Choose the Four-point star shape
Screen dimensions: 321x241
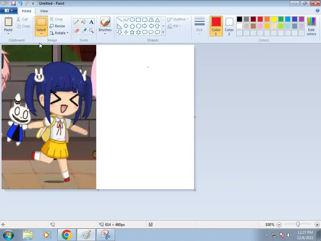126,32
